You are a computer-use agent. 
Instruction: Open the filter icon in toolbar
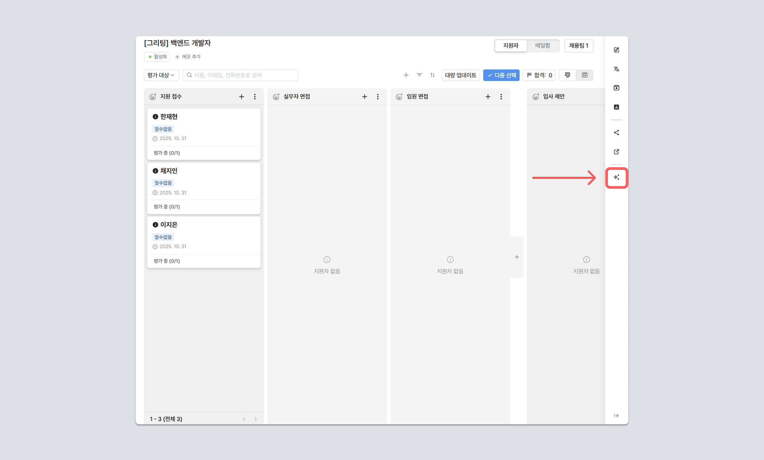419,75
